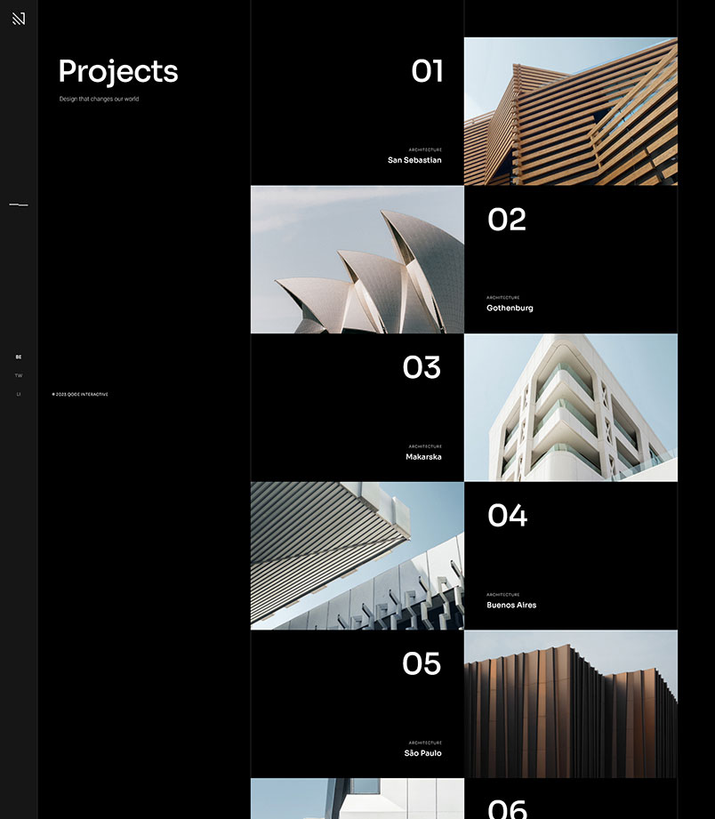Open the Makarska project title
Screen dimensions: 715x819
pos(423,457)
